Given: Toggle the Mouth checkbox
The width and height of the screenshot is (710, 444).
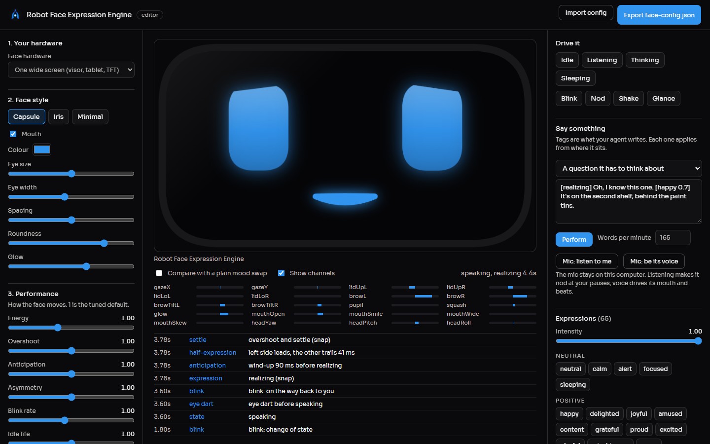Looking at the screenshot, I should click(13, 134).
